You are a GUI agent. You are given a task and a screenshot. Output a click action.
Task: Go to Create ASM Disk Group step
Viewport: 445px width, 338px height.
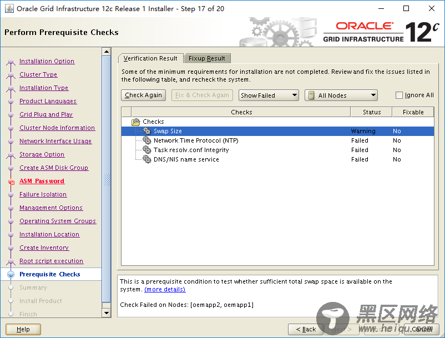pos(54,168)
